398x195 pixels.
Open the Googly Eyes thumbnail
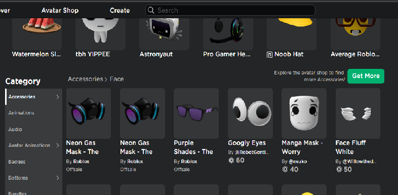[250, 113]
